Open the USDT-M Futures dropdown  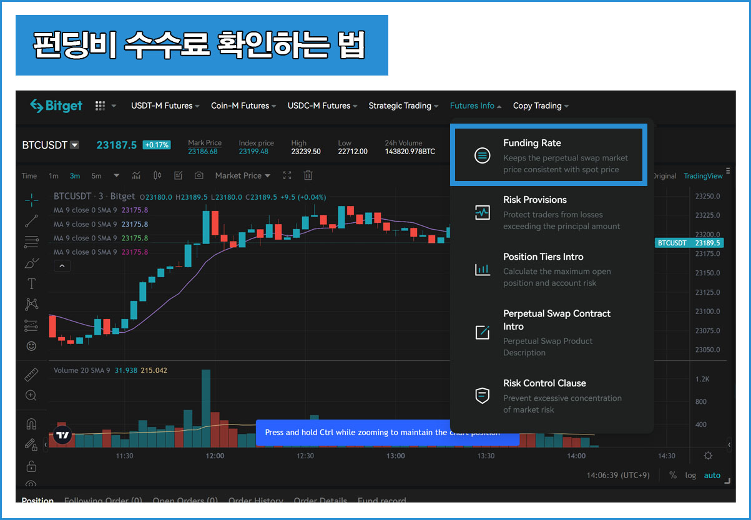click(x=165, y=106)
